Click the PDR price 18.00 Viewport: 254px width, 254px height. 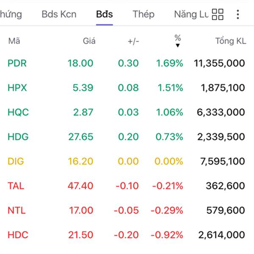point(80,63)
